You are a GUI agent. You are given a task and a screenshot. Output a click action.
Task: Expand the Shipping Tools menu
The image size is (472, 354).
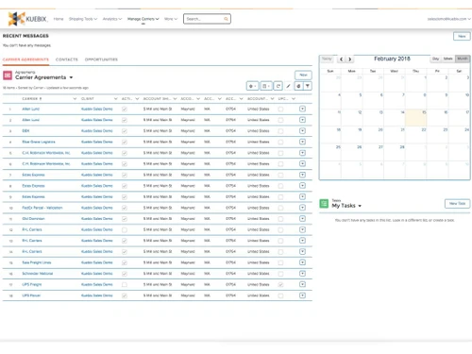tap(83, 19)
